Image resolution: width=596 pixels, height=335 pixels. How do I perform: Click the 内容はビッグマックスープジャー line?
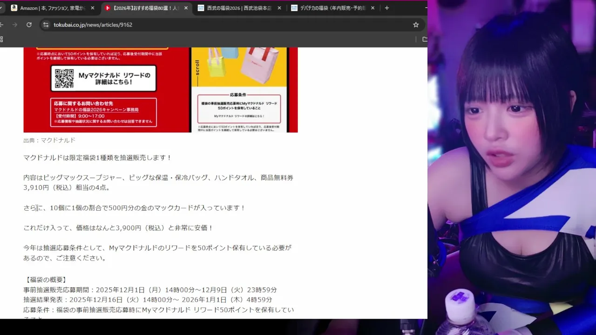158,178
